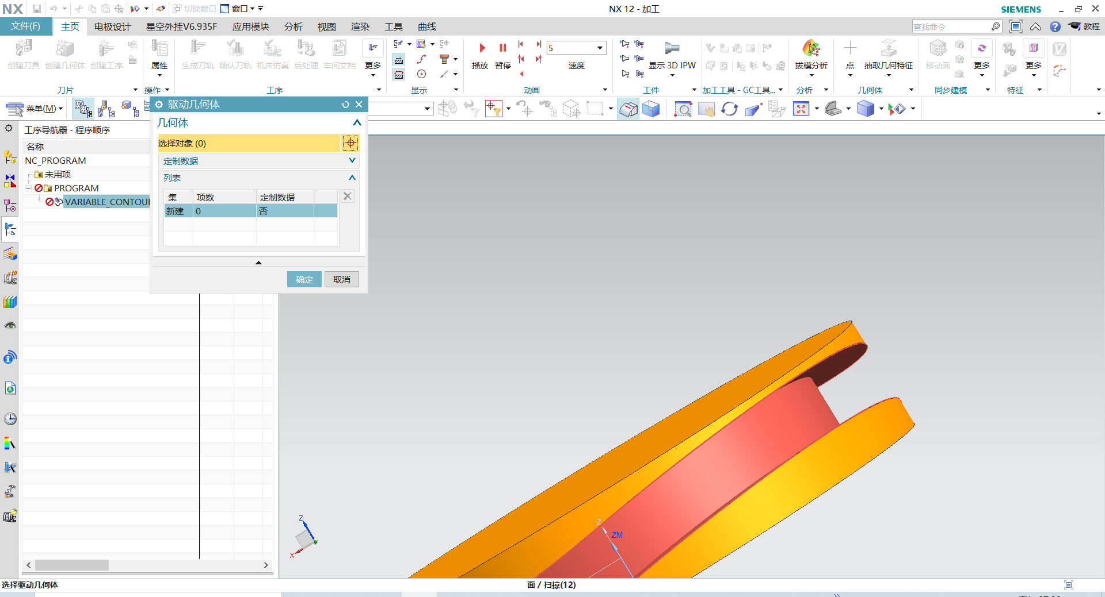The width and height of the screenshot is (1105, 597).
Task: Toggle the Machine Tool View button
Action: tap(106, 109)
